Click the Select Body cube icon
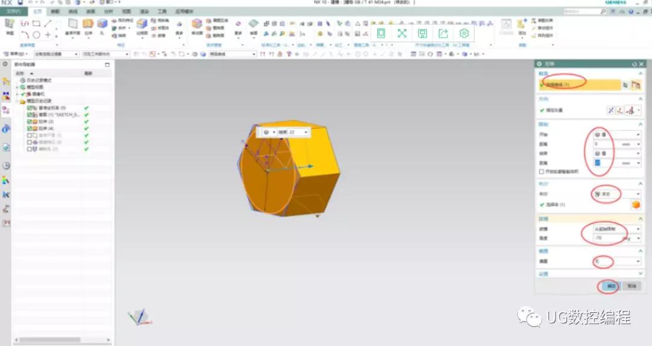The height and width of the screenshot is (346, 652). coord(635,204)
